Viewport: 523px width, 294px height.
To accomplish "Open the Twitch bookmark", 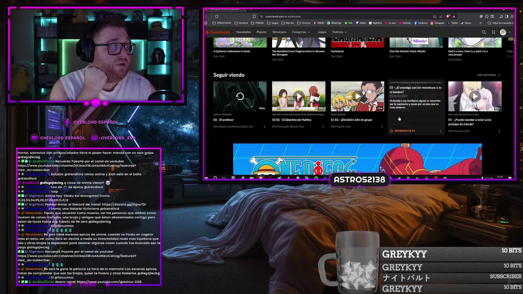I will [x=360, y=23].
